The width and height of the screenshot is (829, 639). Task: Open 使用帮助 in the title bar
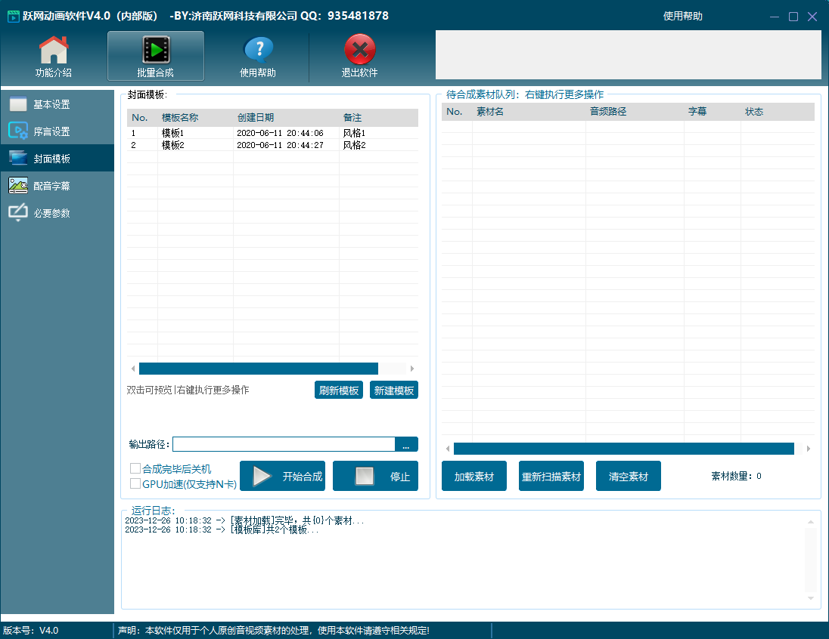click(x=682, y=16)
